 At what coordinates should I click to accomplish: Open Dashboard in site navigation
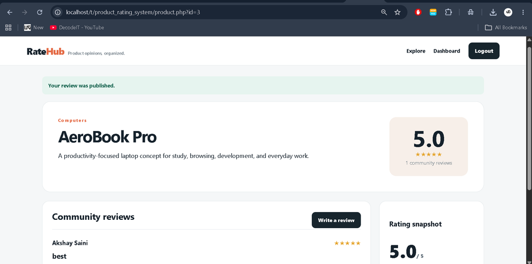pos(446,51)
